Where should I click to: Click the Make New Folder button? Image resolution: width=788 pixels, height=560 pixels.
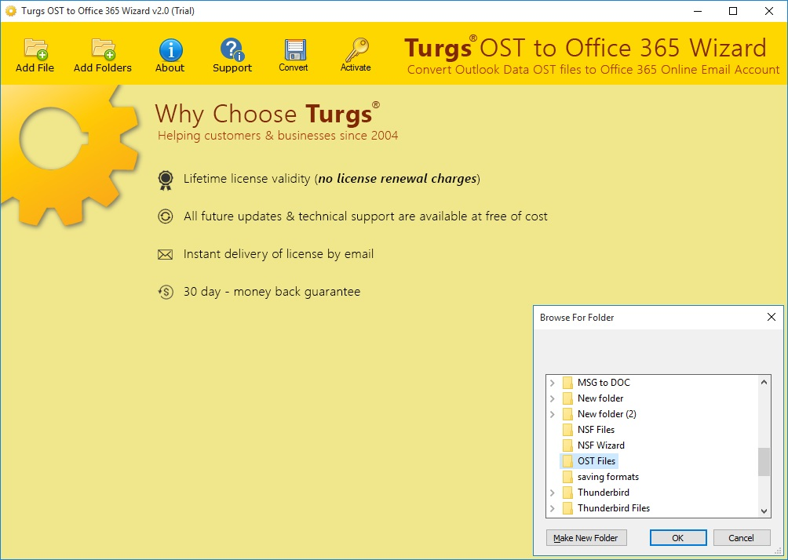pyautogui.click(x=586, y=538)
